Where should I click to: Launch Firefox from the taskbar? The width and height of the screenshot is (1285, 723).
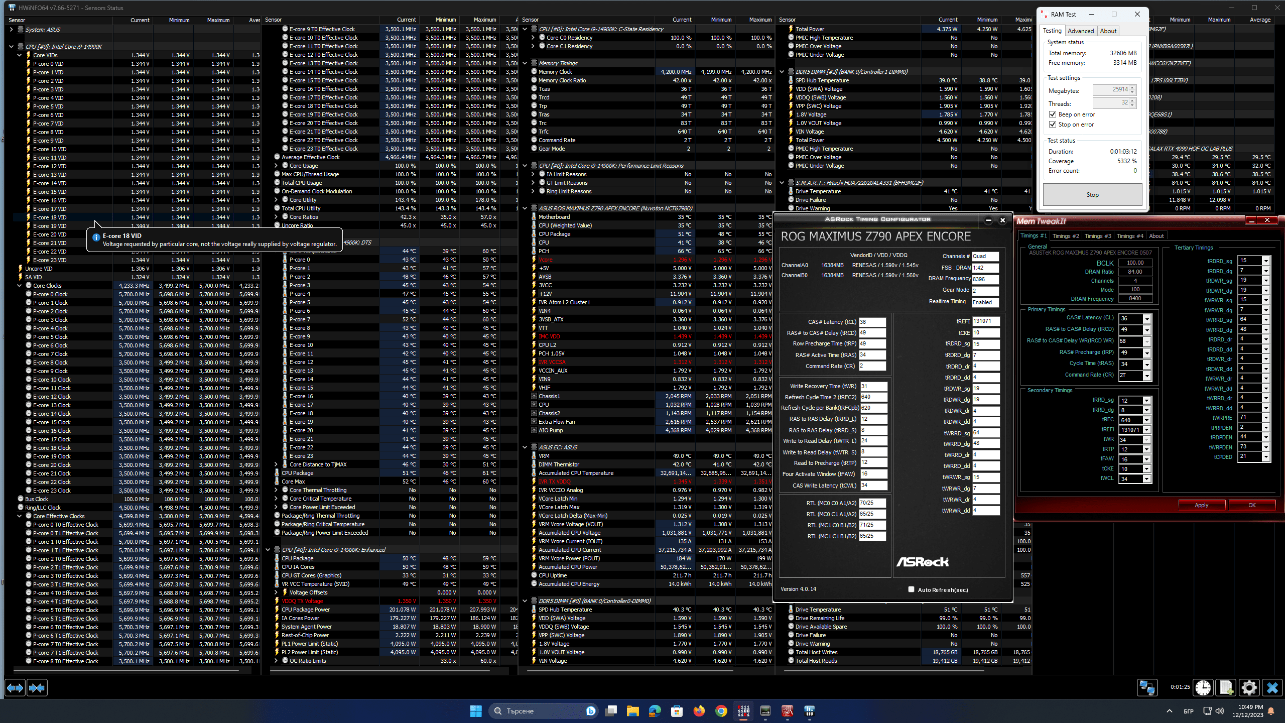pyautogui.click(x=699, y=711)
